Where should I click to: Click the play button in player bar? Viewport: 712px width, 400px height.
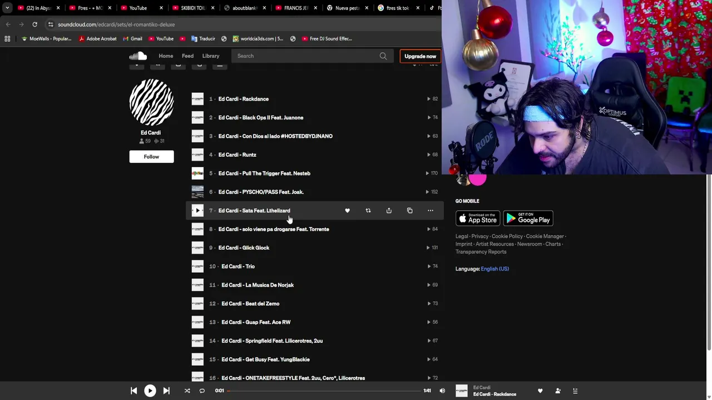pos(150,391)
